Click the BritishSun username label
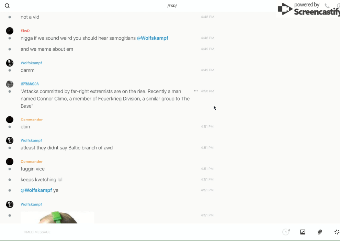Image resolution: width=340 pixels, height=241 pixels. pos(30,84)
